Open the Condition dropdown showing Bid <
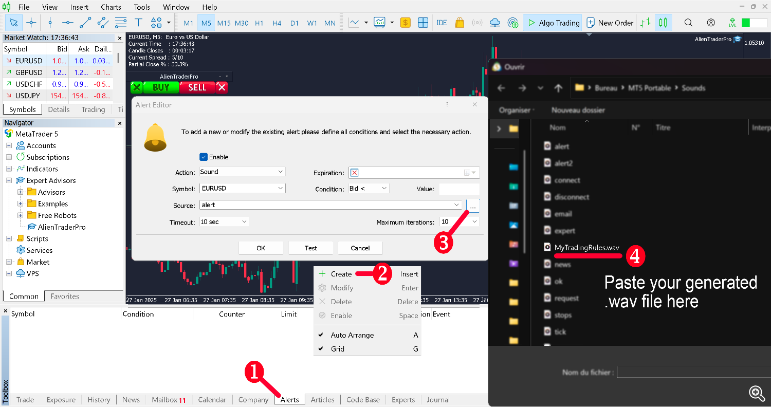 coord(369,189)
